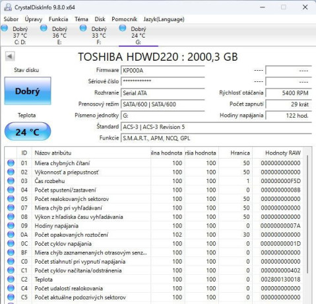Click status icon of attribute C0 row

pyautogui.click(x=11, y=261)
